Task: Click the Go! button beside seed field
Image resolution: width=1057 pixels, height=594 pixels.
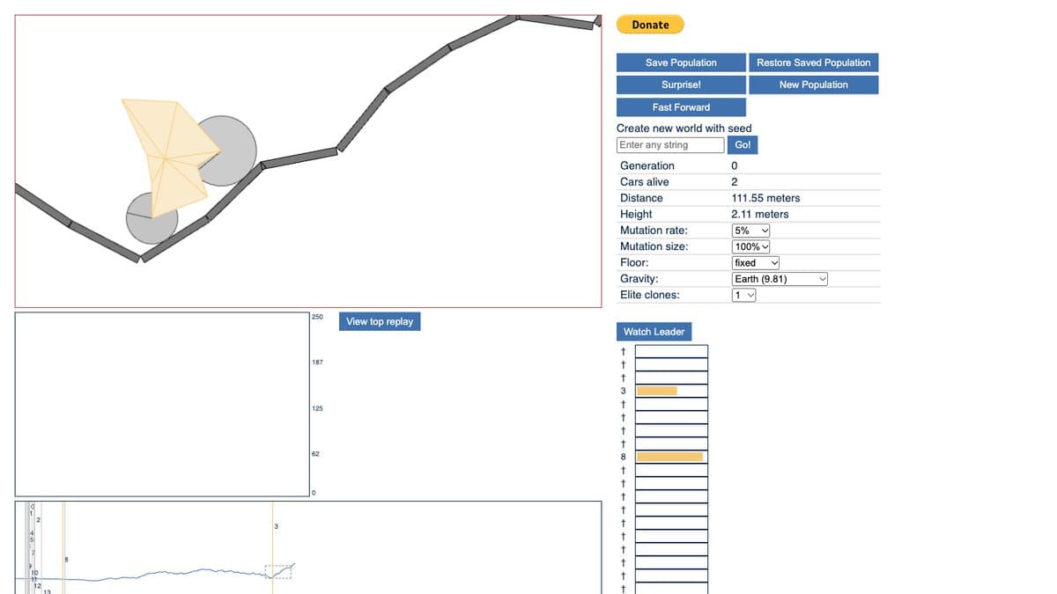Action: pos(743,145)
